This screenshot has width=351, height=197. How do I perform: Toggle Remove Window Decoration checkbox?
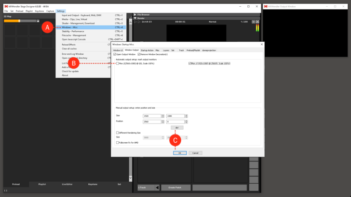139,54
